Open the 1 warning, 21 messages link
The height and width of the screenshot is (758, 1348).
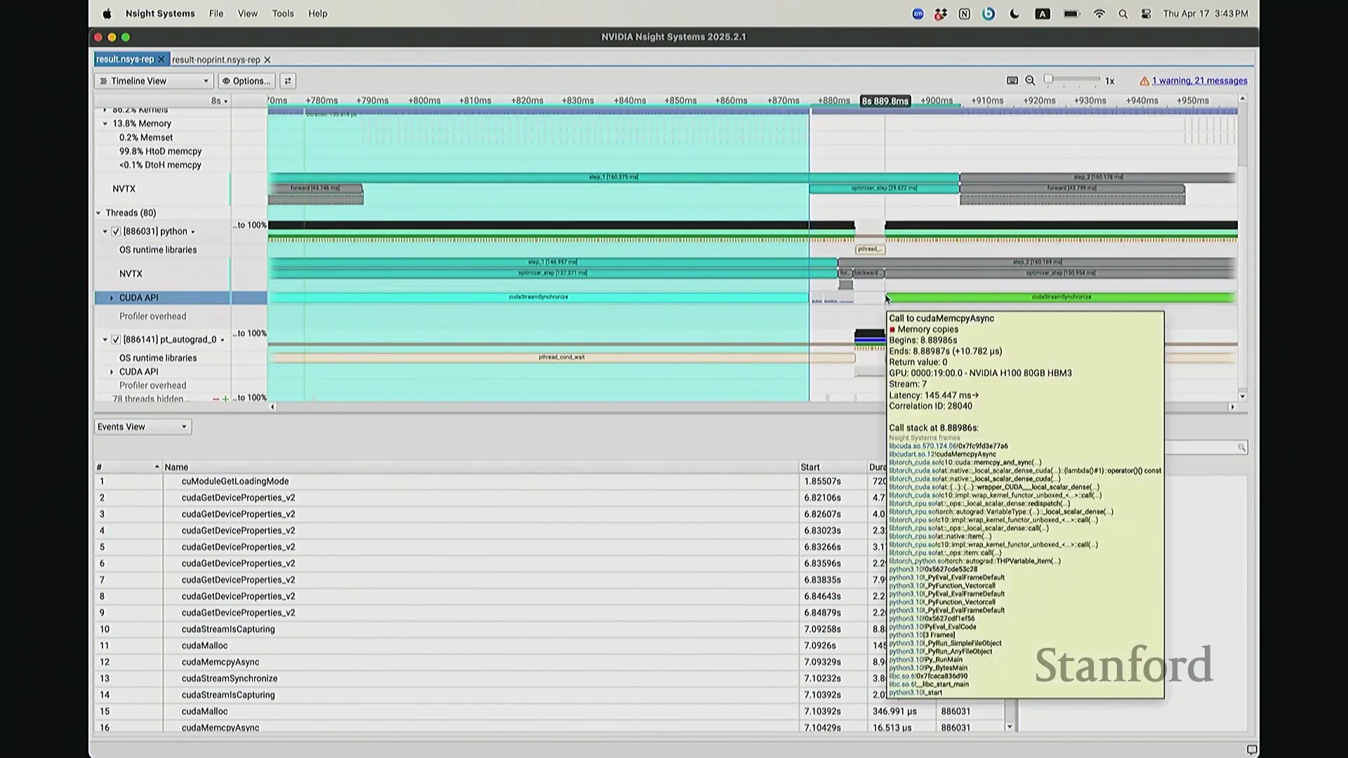tap(1199, 81)
